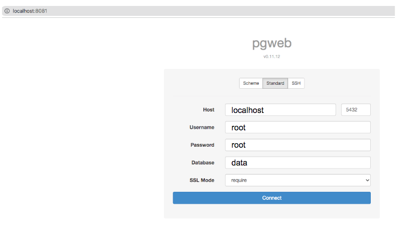
Task: Click the Password label
Action: click(202, 145)
